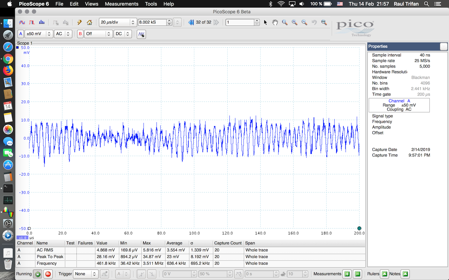Go to first waveform buffer arrow
Viewport: 449px width, 280px height.
191,22
